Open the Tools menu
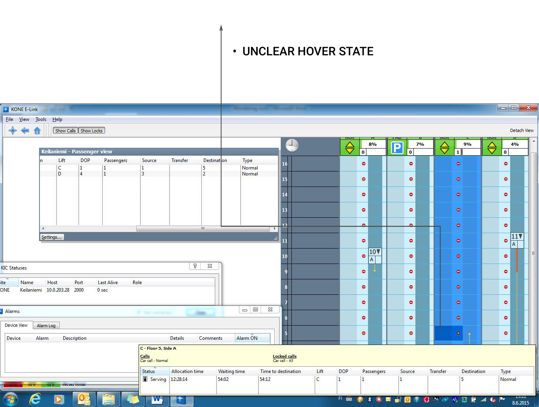 tap(41, 119)
